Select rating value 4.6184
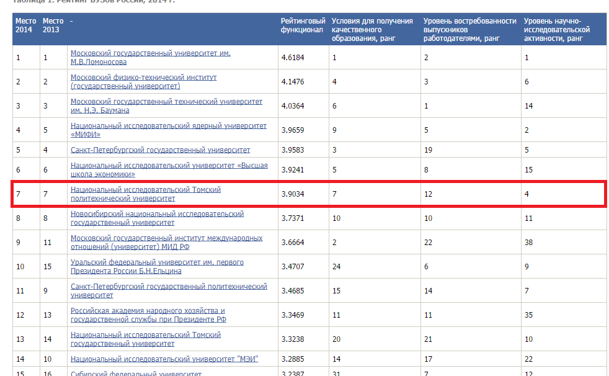The image size is (609, 376). tap(293, 58)
